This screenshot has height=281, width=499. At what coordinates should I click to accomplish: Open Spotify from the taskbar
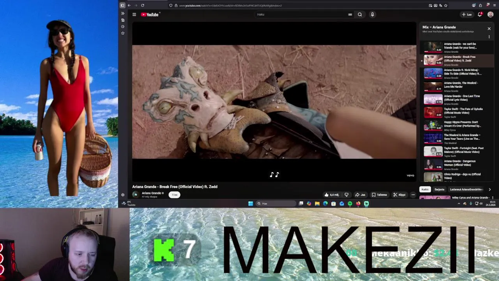point(350,203)
